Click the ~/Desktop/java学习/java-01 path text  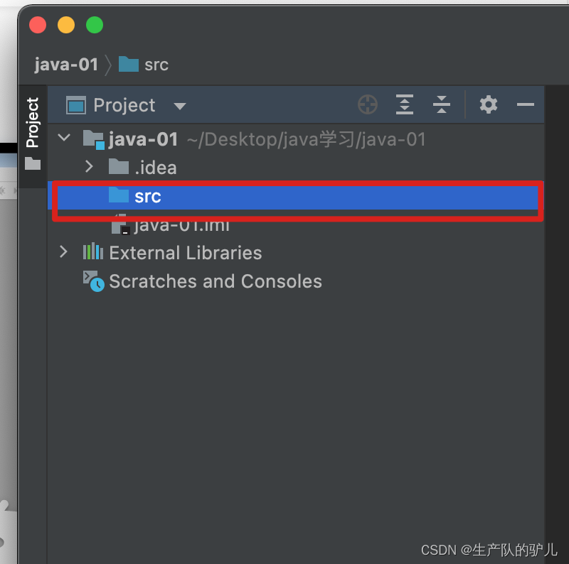tap(307, 139)
